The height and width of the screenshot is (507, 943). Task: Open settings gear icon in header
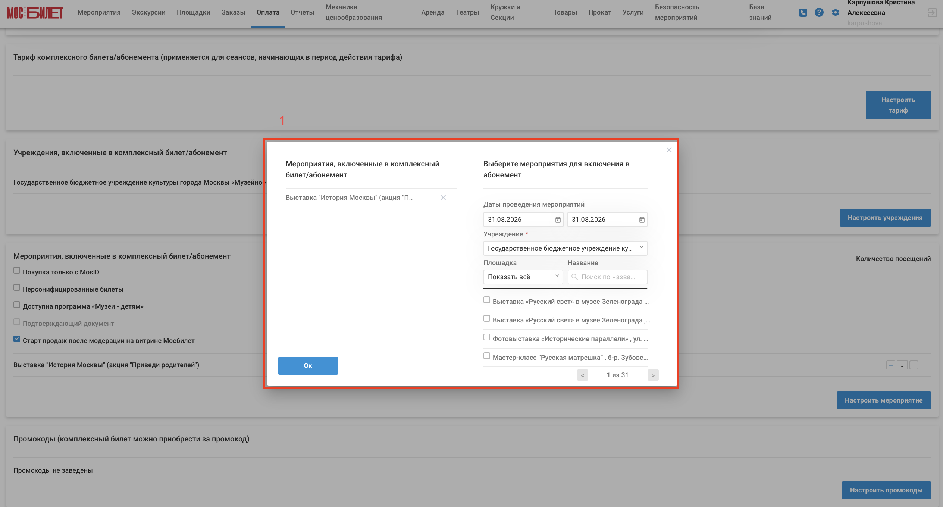pyautogui.click(x=835, y=12)
